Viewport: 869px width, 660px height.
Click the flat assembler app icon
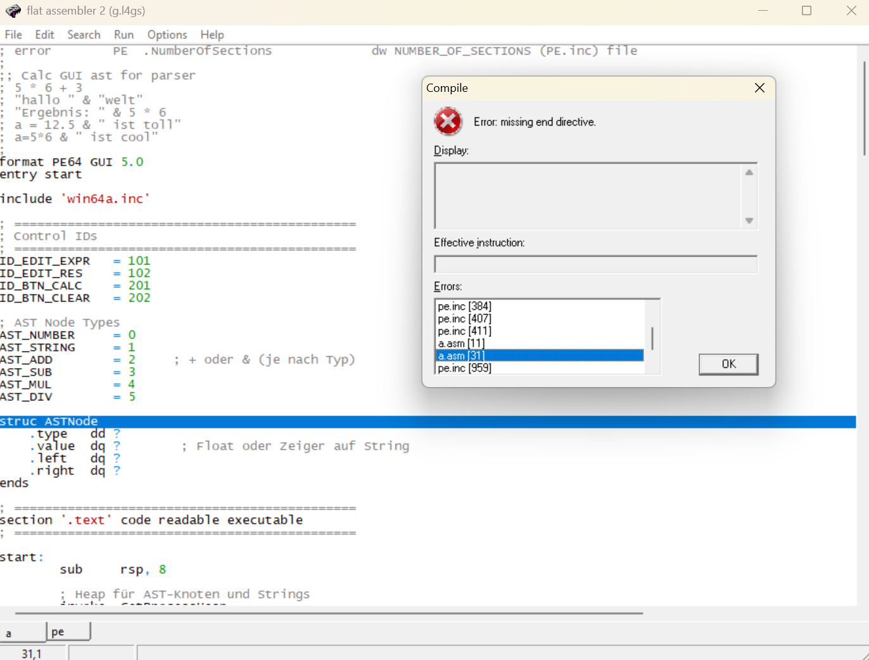click(x=13, y=11)
